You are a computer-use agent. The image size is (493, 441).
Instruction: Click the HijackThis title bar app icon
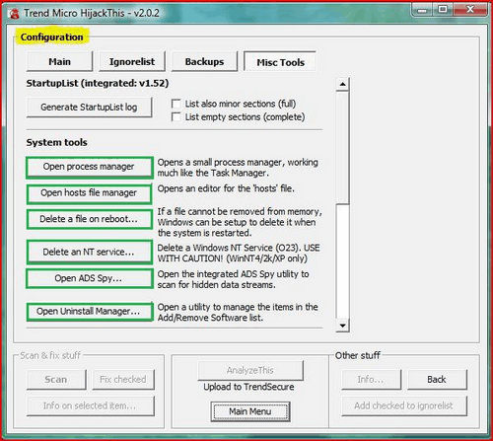[14, 14]
